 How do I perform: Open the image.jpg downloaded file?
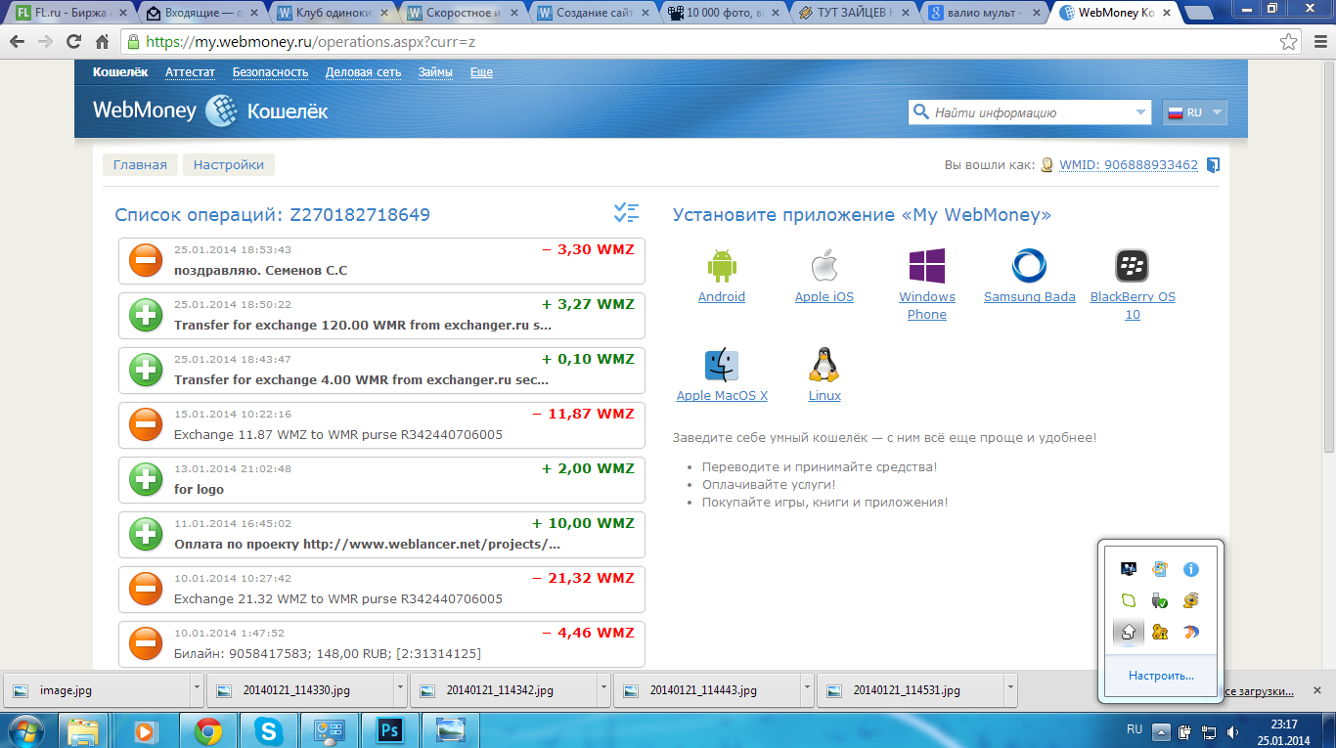click(x=97, y=689)
